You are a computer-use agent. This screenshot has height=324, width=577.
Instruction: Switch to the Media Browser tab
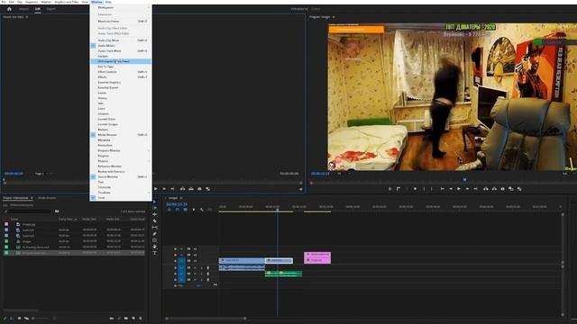click(47, 198)
